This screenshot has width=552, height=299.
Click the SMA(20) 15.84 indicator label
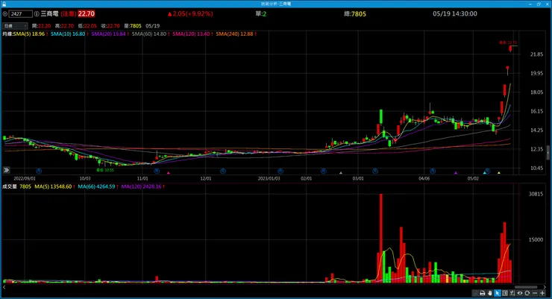coord(108,34)
